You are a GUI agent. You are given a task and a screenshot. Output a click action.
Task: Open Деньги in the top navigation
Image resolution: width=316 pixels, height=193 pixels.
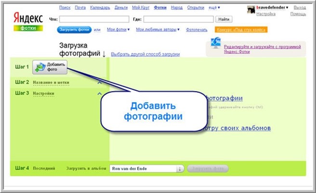point(121,8)
